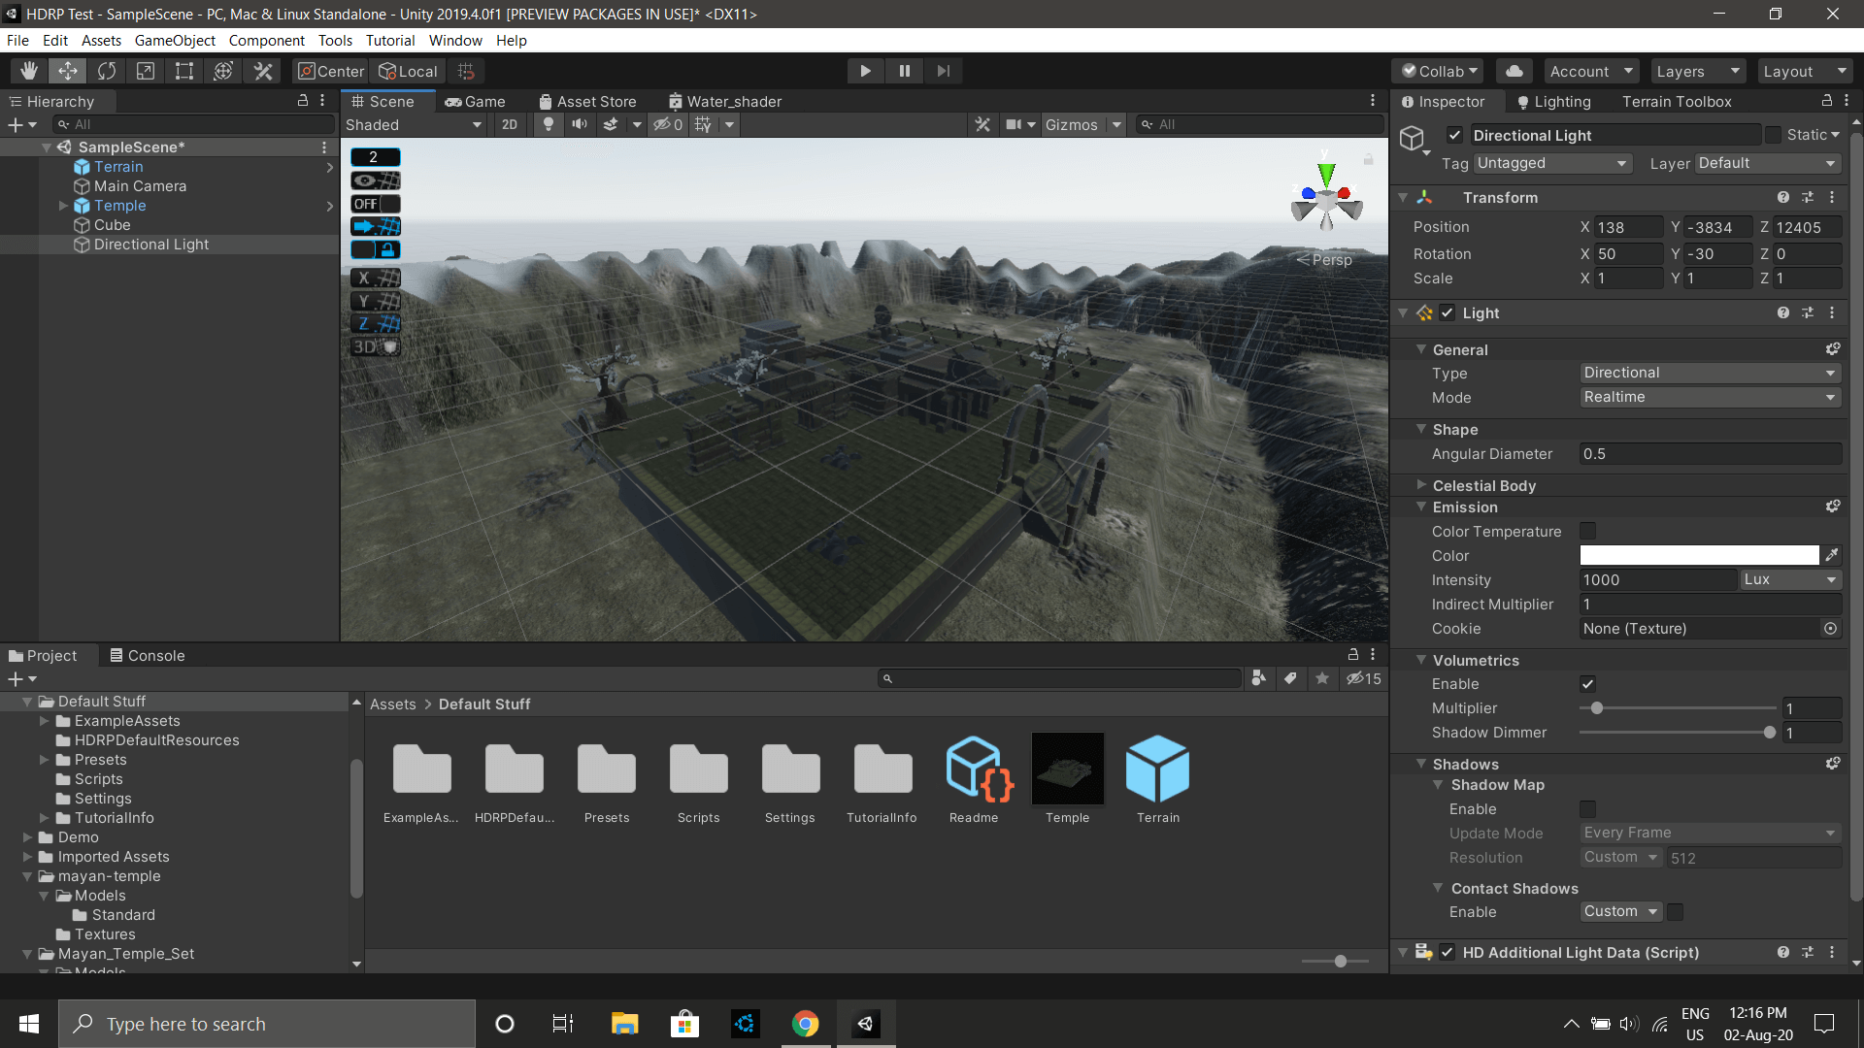Open the GameObject menu

pyautogui.click(x=175, y=40)
